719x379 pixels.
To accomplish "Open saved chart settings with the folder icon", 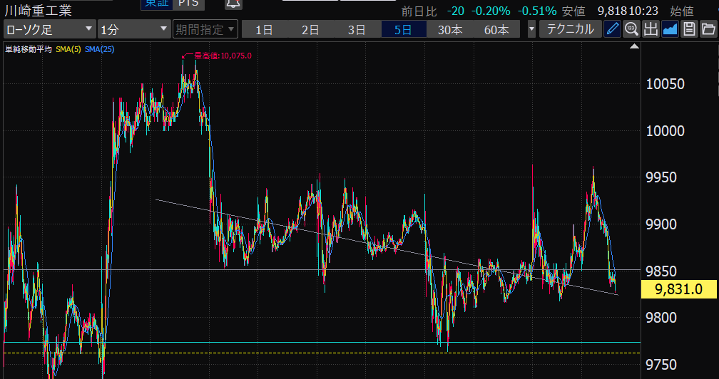I will [708, 29].
